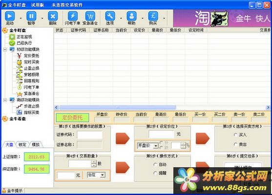Click the green 定价委托 button
The image size is (272, 195).
72,118
